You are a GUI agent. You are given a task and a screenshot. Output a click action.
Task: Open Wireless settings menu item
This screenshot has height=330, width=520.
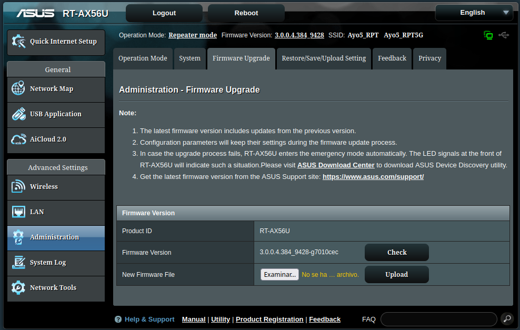[56, 187]
